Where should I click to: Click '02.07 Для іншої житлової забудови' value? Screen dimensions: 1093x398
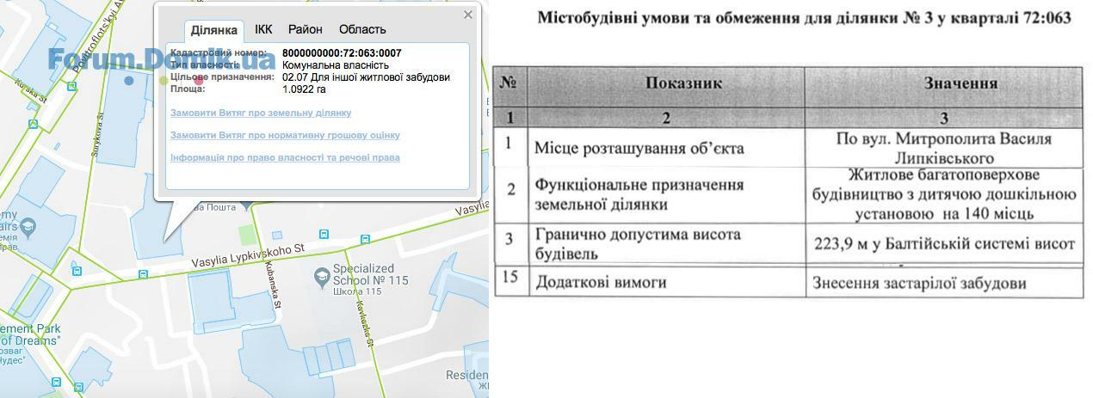[x=366, y=77]
